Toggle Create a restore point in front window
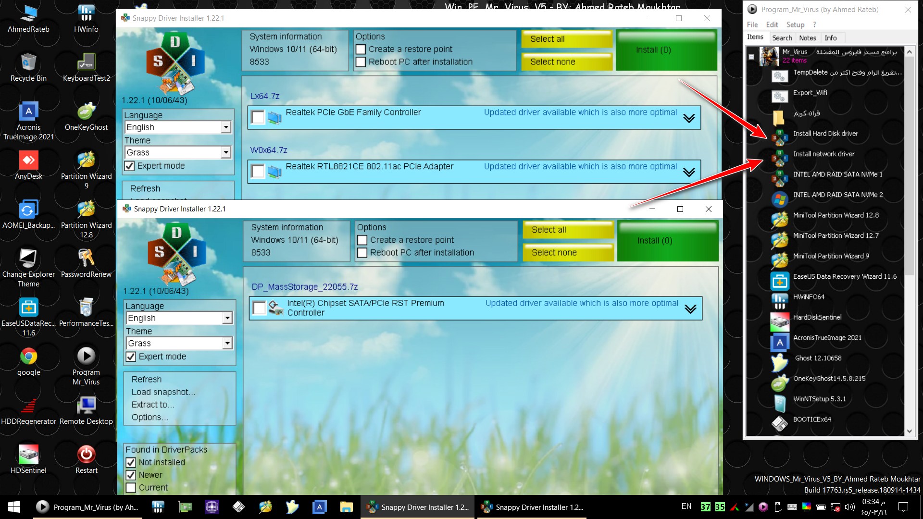 362,240
